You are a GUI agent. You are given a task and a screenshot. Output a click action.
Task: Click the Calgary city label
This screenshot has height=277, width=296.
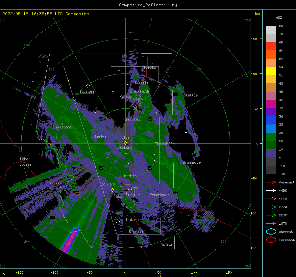pyautogui.click(x=128, y=194)
